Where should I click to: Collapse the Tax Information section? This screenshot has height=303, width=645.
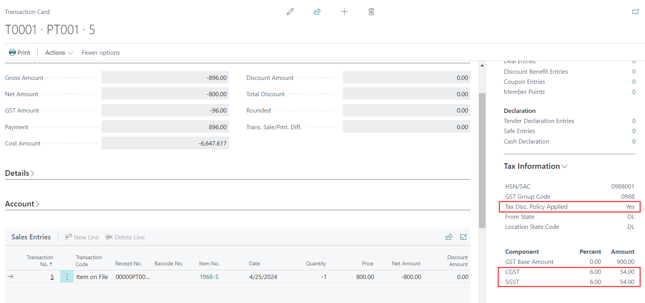[535, 166]
